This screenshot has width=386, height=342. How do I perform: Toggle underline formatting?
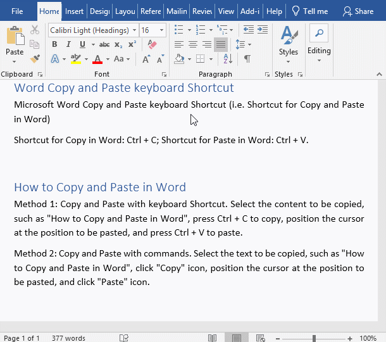(x=82, y=44)
